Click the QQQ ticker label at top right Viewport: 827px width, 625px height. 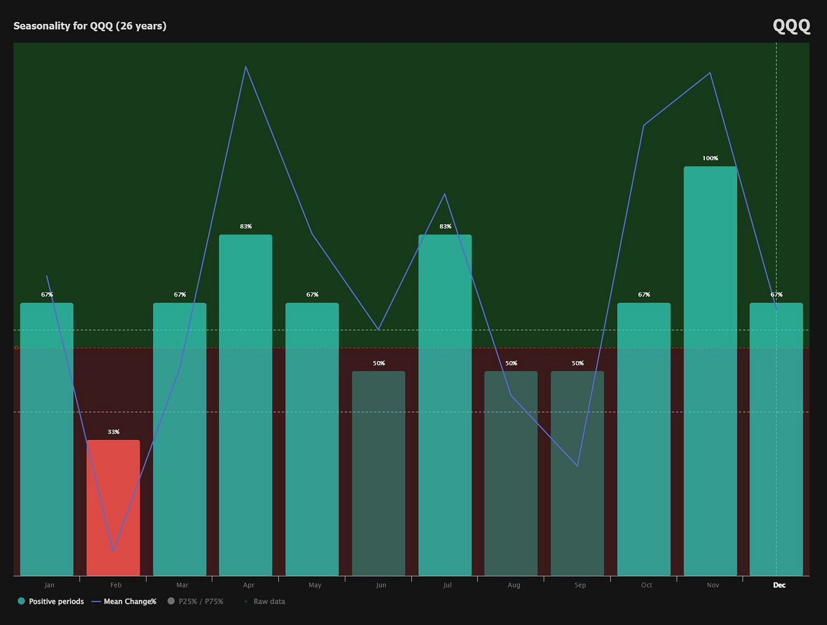(x=791, y=26)
